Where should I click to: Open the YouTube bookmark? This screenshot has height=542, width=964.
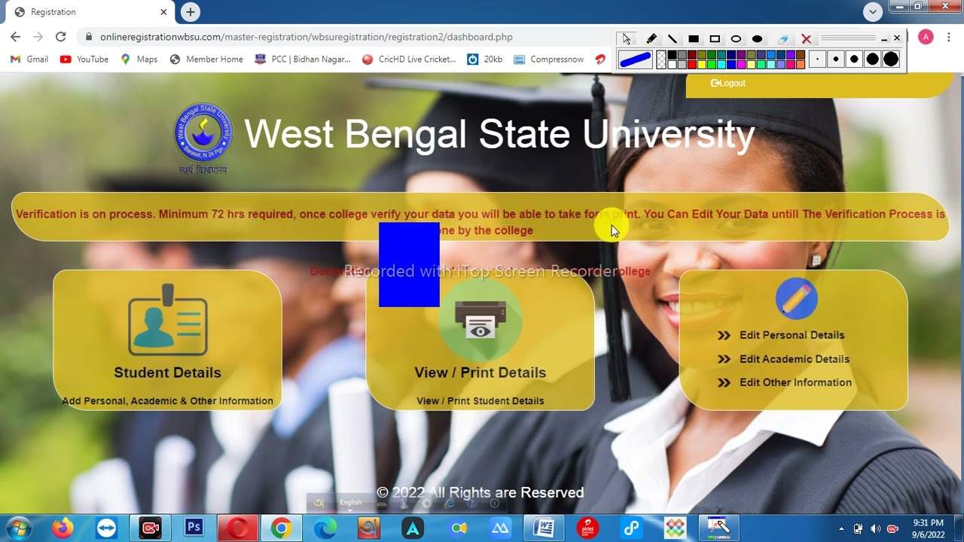point(84,59)
